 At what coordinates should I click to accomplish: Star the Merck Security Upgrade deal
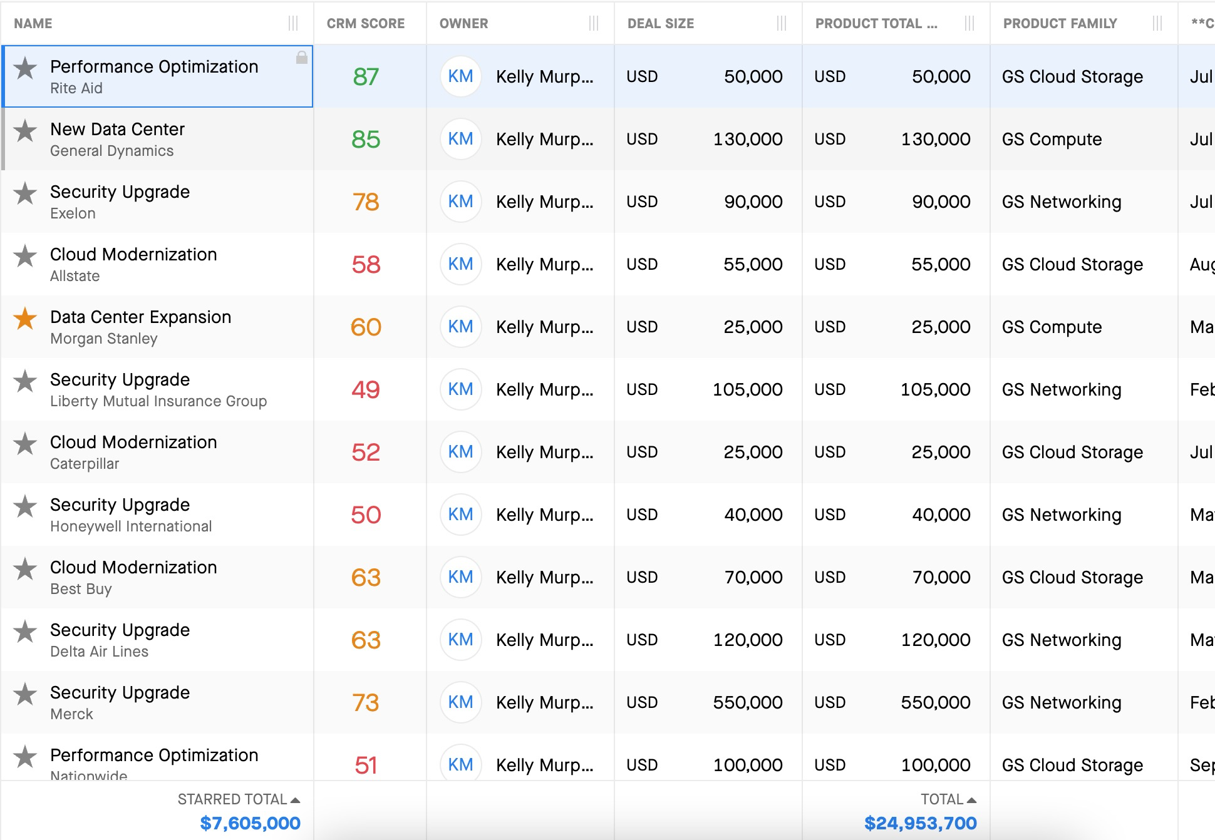pyautogui.click(x=25, y=694)
